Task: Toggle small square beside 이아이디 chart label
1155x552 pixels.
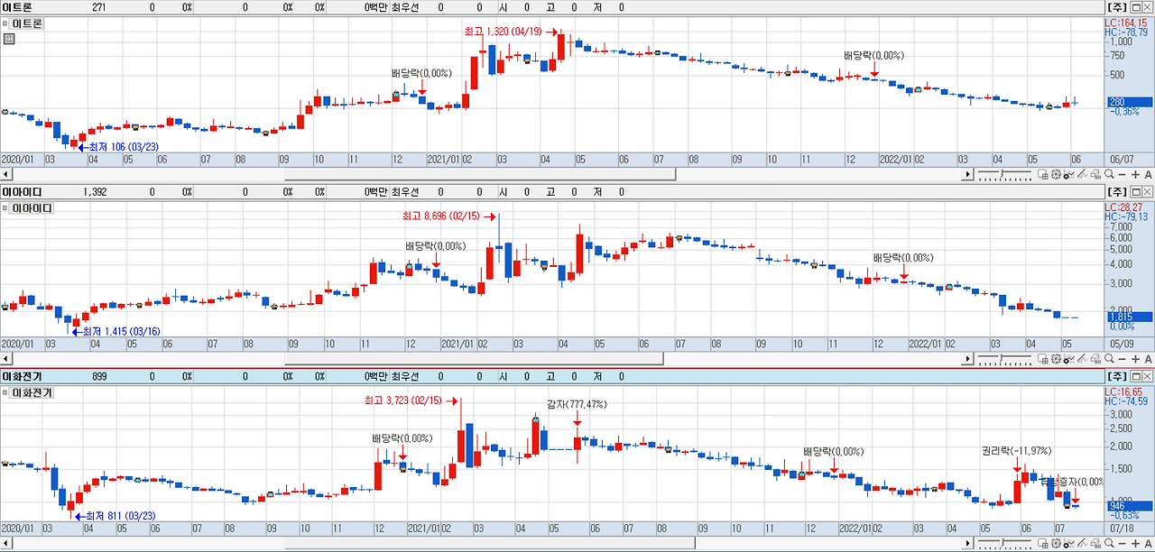Action: point(5,209)
